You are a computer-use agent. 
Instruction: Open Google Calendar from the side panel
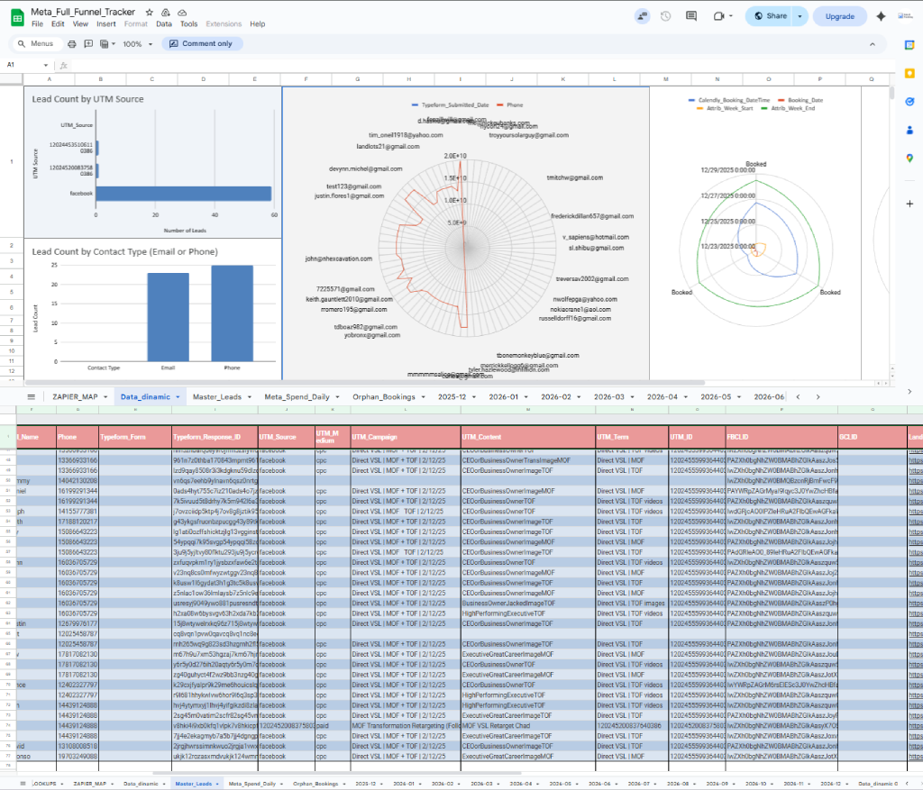(910, 44)
